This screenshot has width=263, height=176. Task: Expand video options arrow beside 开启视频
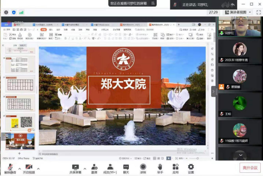tap(38, 169)
